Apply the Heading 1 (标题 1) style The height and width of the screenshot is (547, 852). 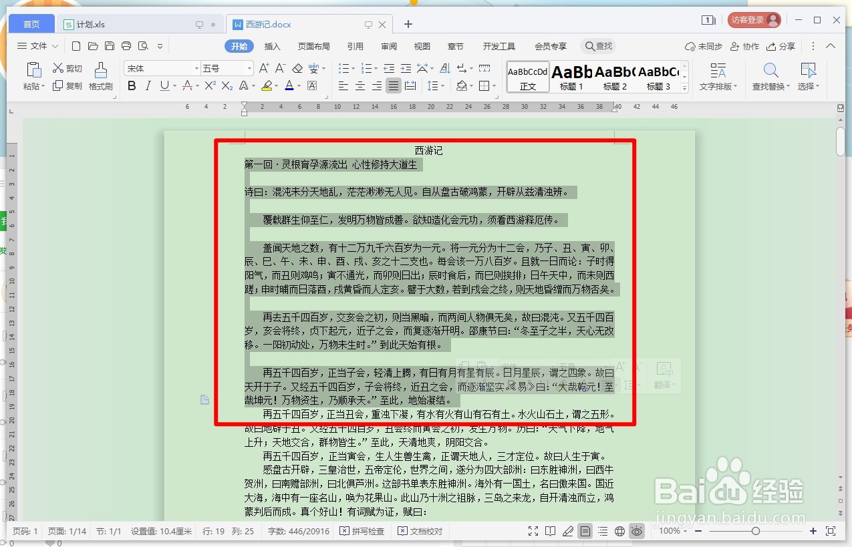tap(572, 77)
